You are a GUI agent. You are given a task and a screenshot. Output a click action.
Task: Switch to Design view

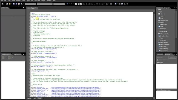[x=29, y=98]
